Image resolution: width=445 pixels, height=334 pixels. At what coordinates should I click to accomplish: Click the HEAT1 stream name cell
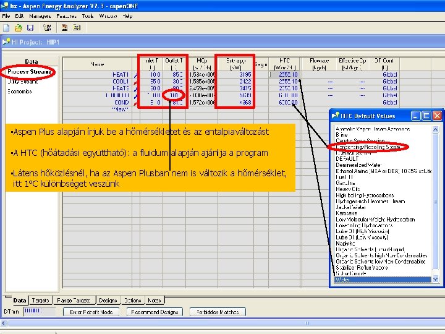[98, 74]
